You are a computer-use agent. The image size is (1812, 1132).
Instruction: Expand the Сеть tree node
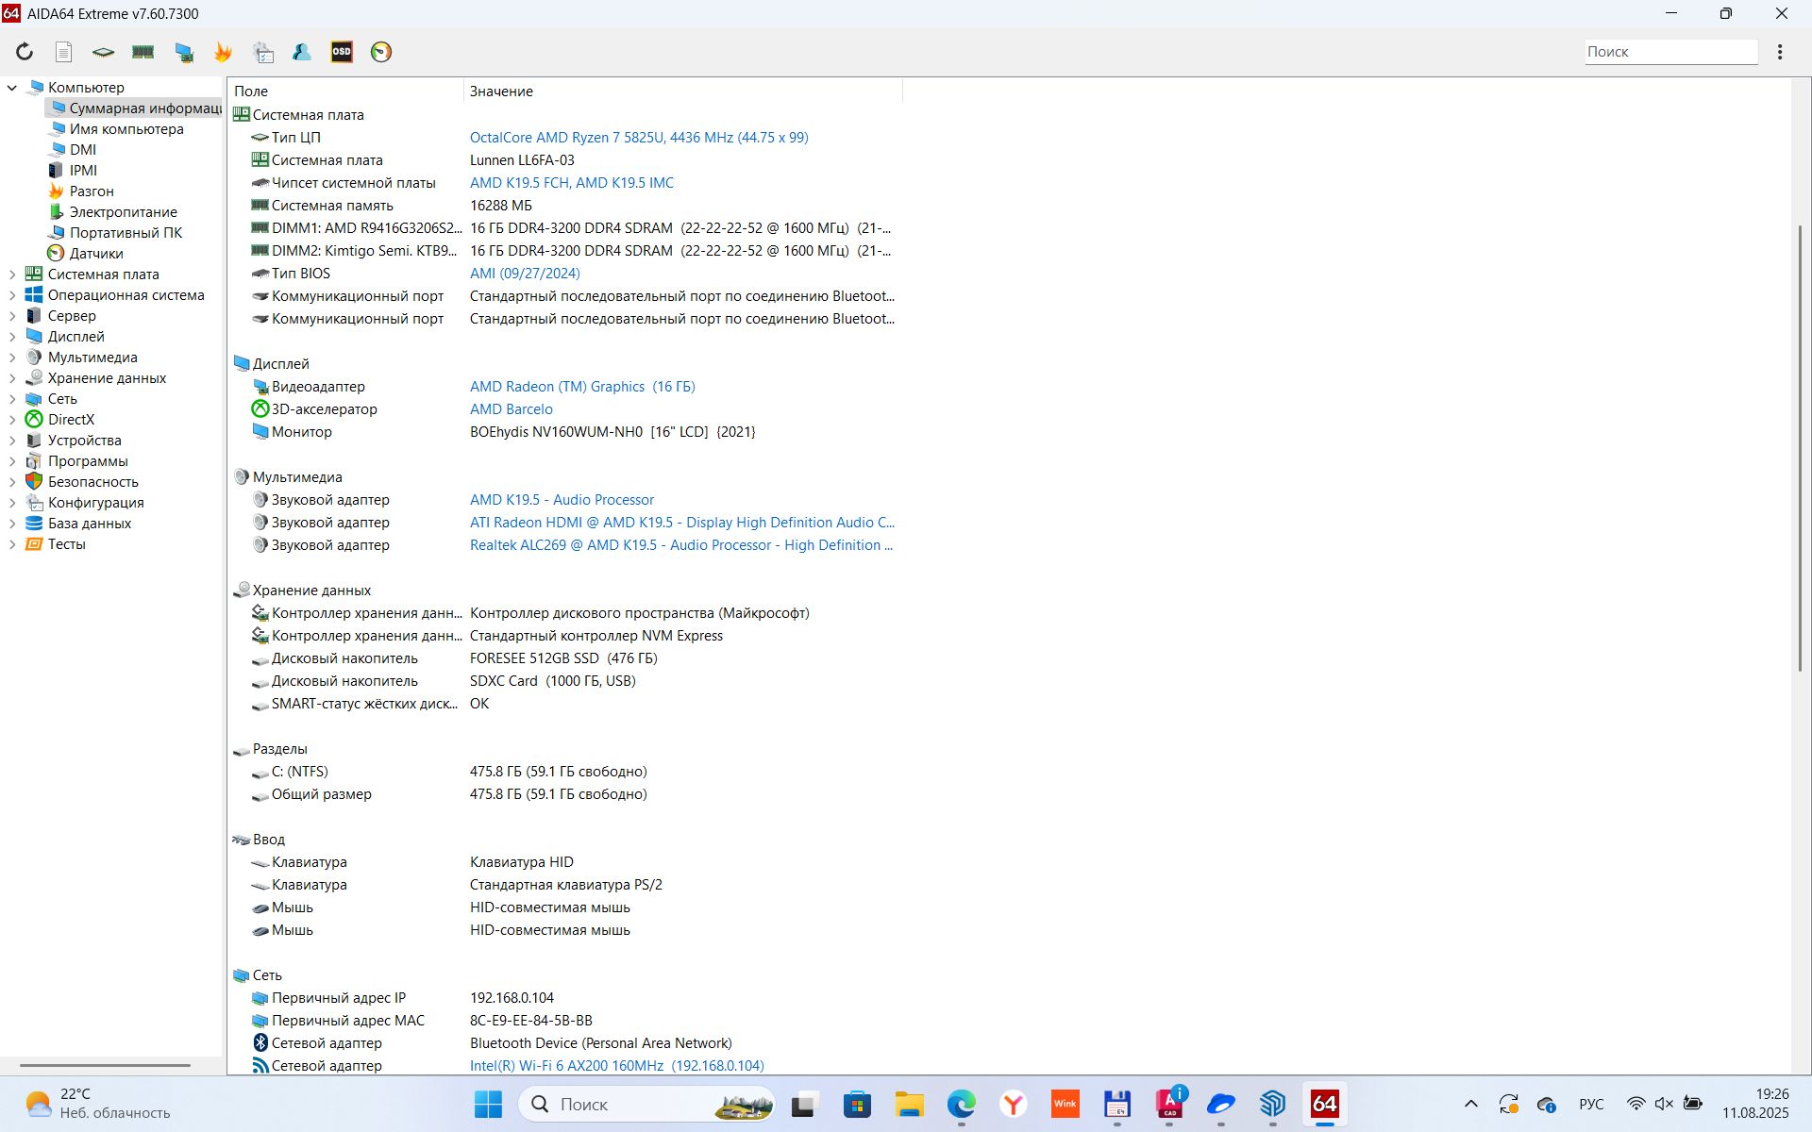click(12, 399)
